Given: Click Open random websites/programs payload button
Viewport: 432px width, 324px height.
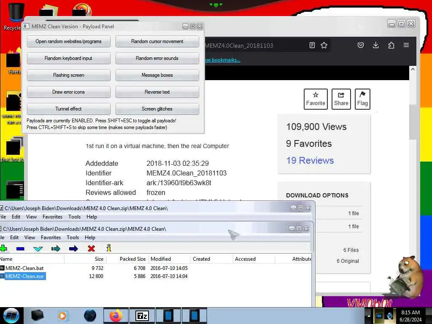Looking at the screenshot, I should (69, 41).
